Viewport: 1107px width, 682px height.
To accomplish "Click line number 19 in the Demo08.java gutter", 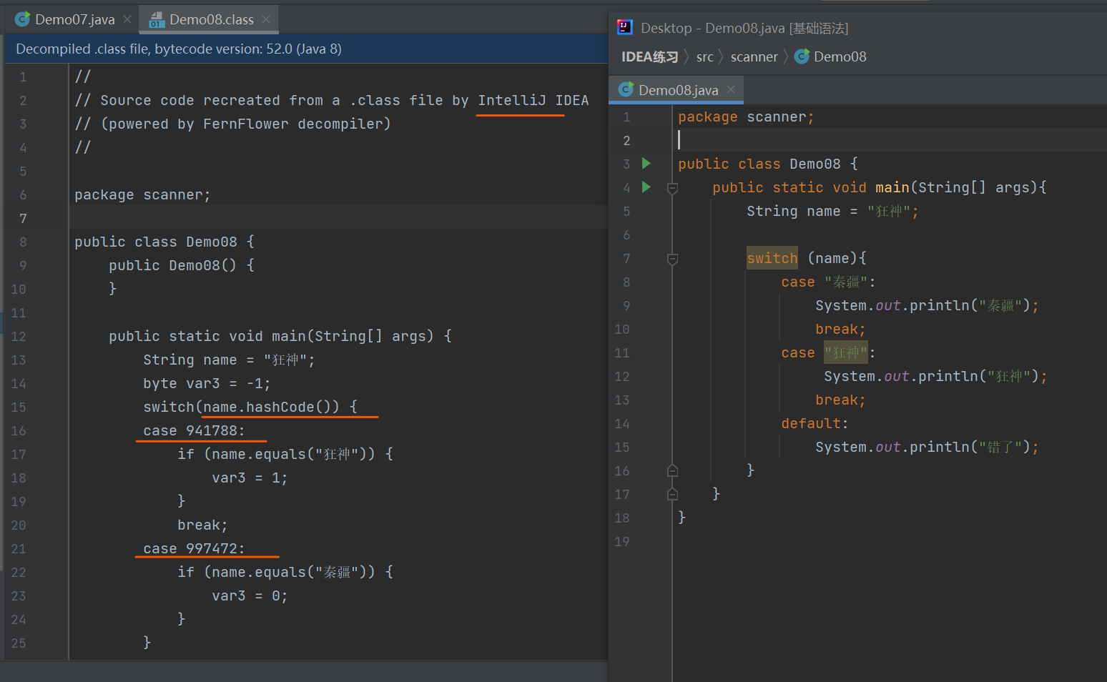I will point(622,541).
